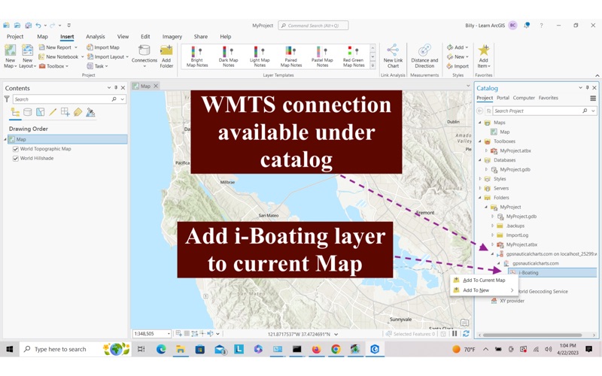This screenshot has height=376, width=602.
Task: Click the Import Map button
Action: point(103,47)
